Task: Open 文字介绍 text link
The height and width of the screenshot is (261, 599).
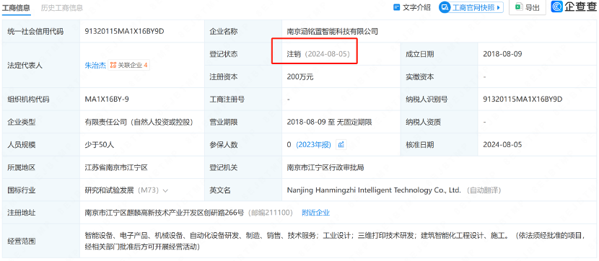Action: pos(416,7)
